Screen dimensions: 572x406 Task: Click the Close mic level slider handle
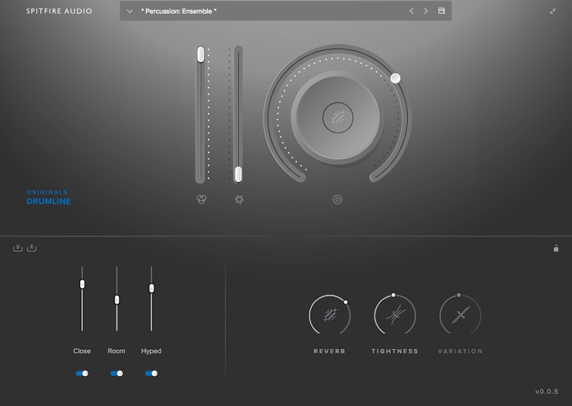coord(82,284)
